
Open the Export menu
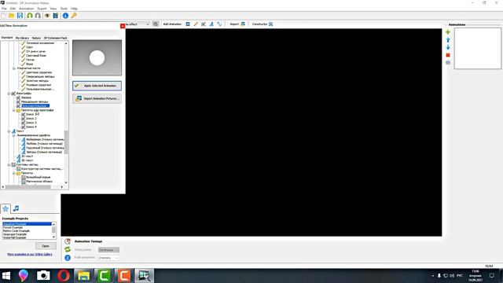42,9
